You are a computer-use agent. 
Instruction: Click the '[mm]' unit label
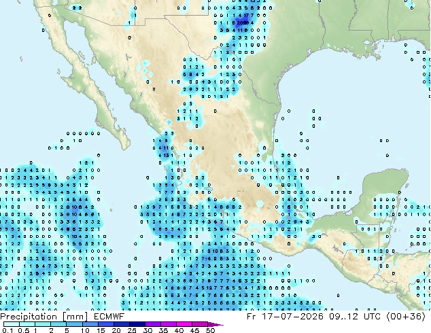(75, 317)
